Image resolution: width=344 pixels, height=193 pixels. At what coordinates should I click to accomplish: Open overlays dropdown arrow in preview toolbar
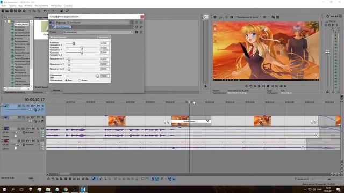[x=268, y=17]
